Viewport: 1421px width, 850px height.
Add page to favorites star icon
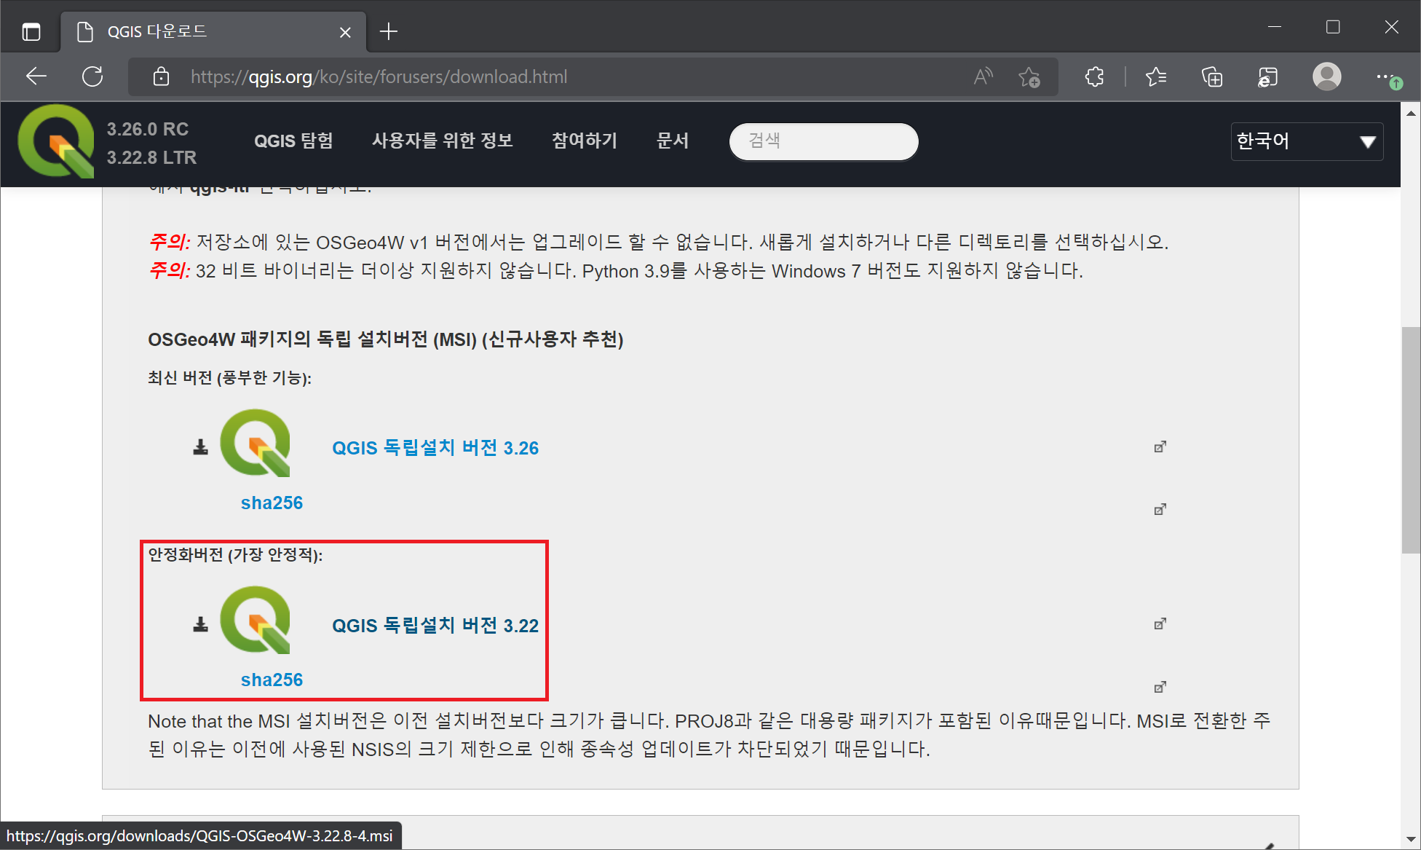(x=1029, y=76)
